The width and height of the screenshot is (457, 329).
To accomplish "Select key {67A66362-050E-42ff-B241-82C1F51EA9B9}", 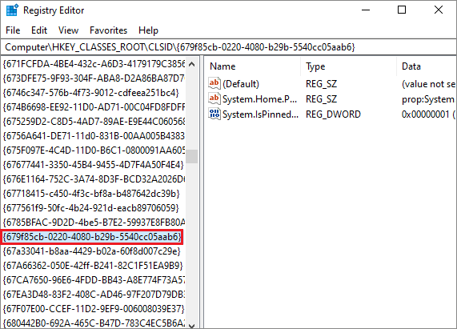I will (93, 266).
